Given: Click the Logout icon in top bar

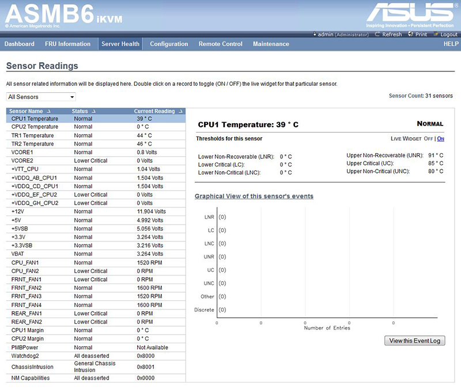Looking at the screenshot, I should click(436, 34).
